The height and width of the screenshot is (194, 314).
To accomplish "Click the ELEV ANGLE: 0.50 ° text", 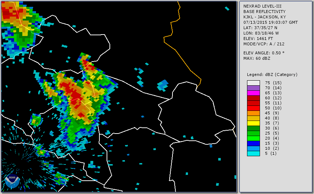I will (x=264, y=53).
